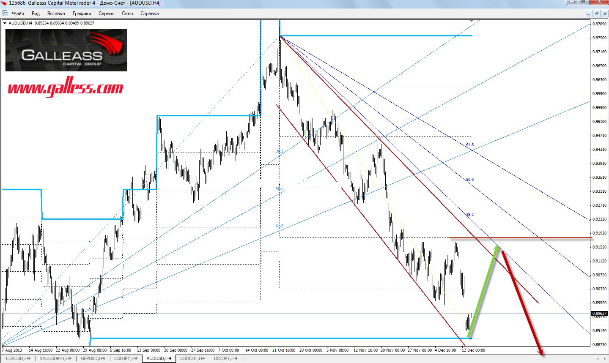The width and height of the screenshot is (609, 363).
Task: Select the current price label 0.89627
Action: click(599, 314)
